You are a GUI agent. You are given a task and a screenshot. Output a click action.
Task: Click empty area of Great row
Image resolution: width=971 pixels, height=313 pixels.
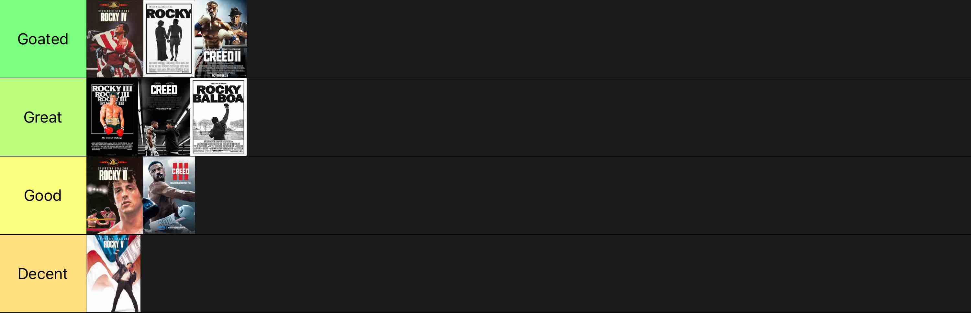pos(609,117)
